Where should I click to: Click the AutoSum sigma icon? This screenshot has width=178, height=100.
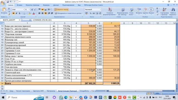(157, 9)
